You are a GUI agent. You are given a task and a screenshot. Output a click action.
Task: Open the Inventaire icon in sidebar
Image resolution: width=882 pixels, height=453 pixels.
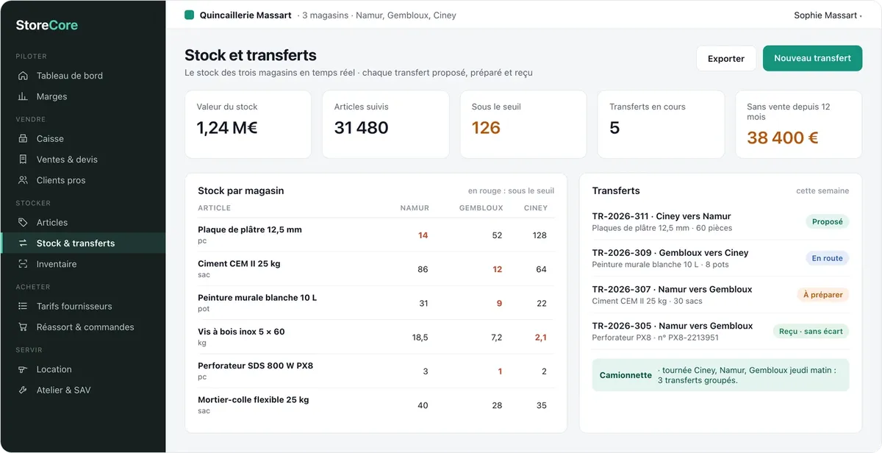click(23, 264)
